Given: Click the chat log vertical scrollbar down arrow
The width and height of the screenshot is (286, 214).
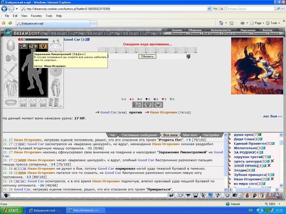Looking at the screenshot, I should tap(225, 189).
